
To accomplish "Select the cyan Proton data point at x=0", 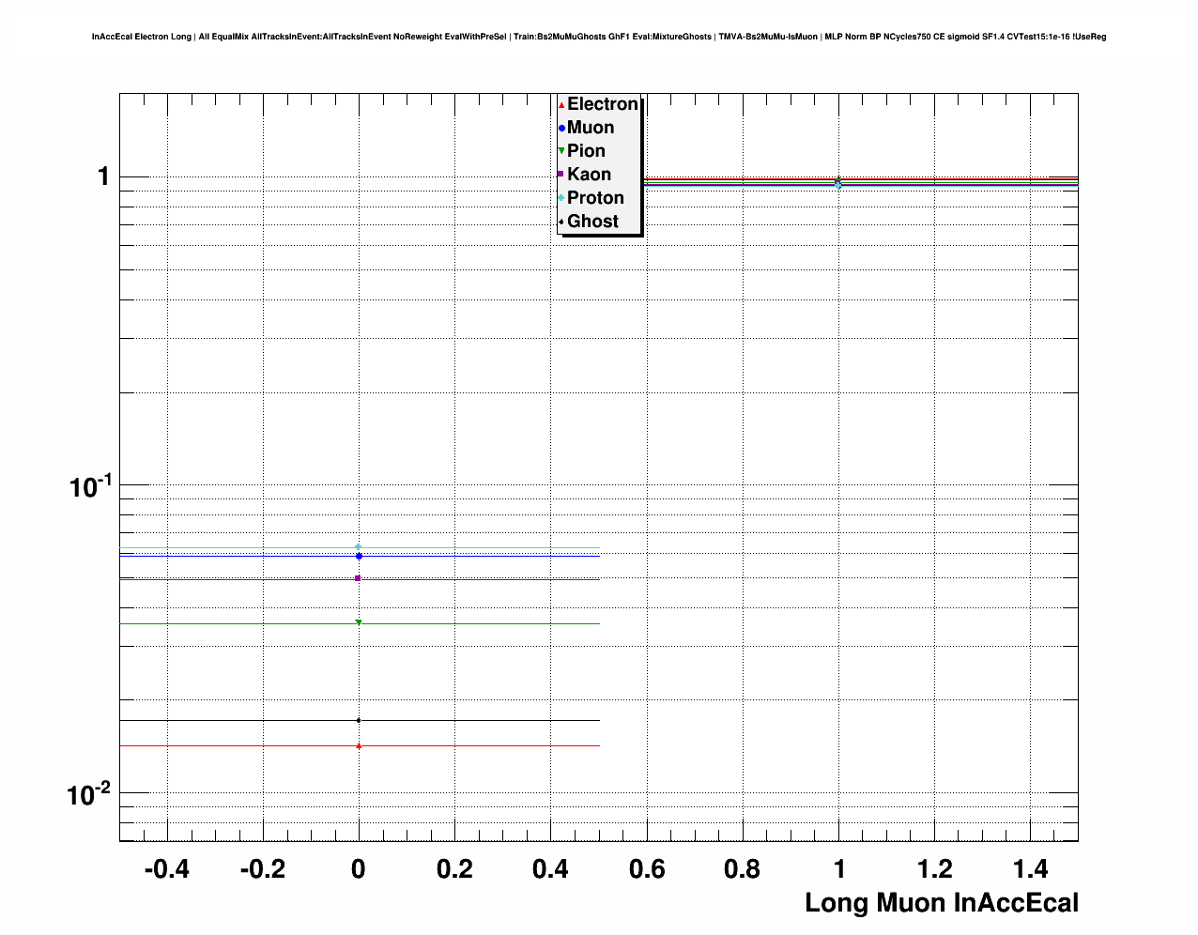I will click(359, 547).
